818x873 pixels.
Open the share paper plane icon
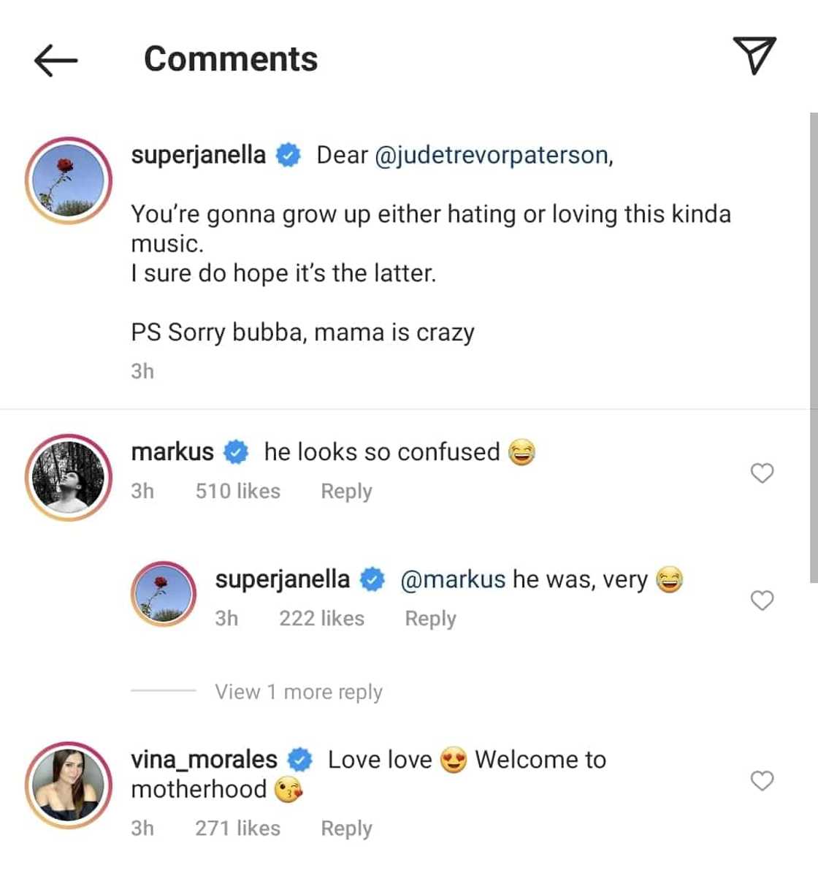coord(754,56)
